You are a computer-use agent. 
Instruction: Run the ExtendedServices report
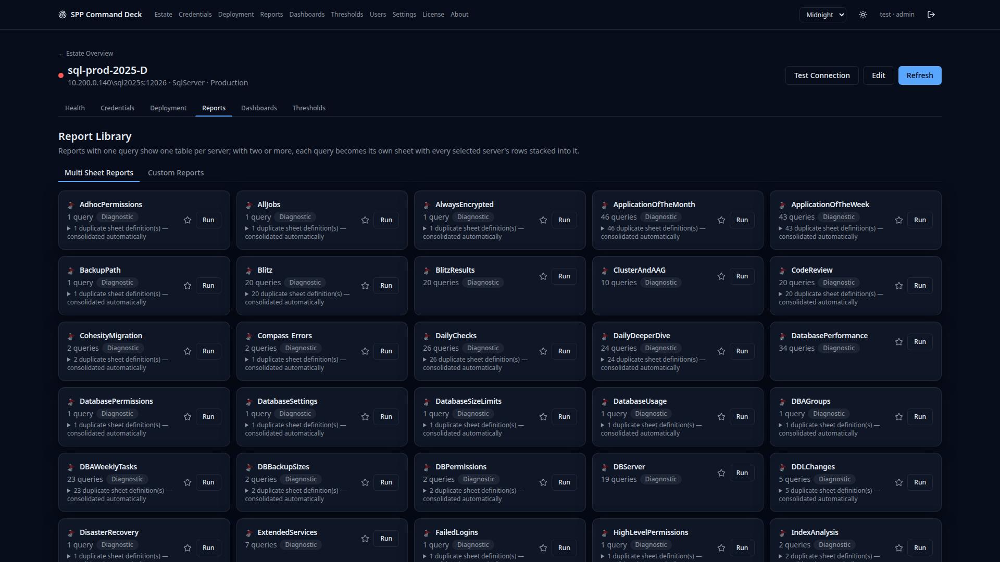click(x=386, y=539)
